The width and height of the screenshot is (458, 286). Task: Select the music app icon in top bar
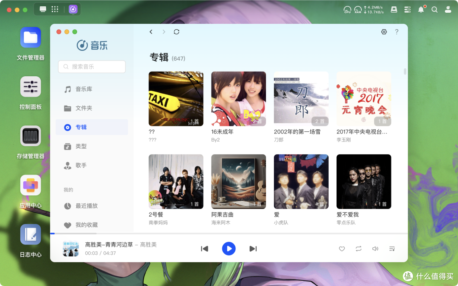coord(73,9)
